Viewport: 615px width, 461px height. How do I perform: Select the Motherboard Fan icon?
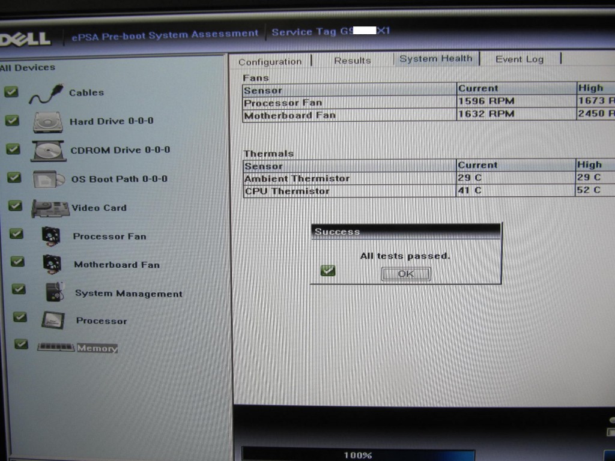(x=52, y=264)
